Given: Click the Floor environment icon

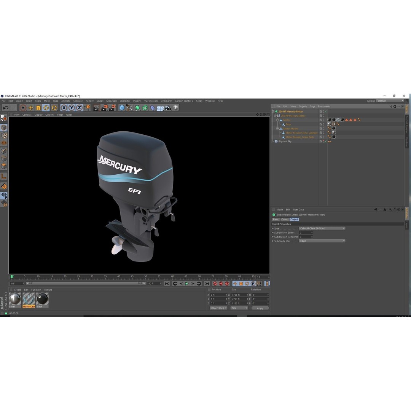Looking at the screenshot, I should pyautogui.click(x=160, y=108).
